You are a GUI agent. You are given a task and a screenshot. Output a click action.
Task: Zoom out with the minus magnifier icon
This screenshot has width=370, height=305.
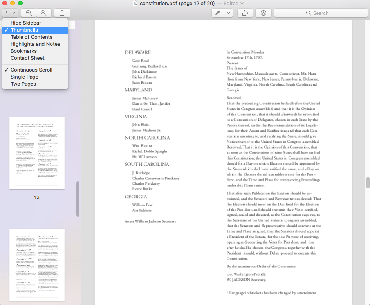pos(29,13)
